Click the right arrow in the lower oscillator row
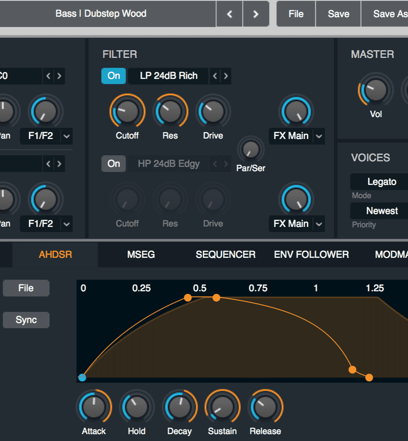The image size is (408, 441). coord(59,164)
